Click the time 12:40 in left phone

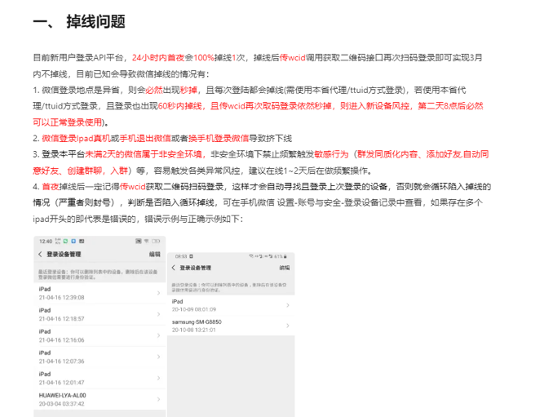pyautogui.click(x=45, y=242)
